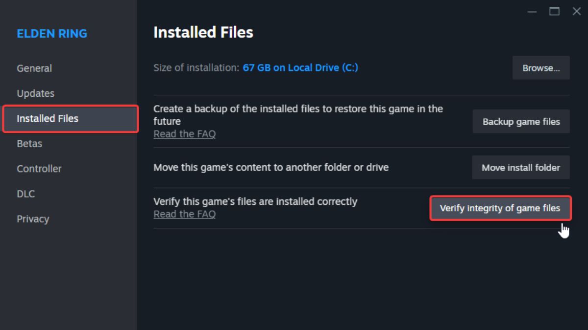This screenshot has width=588, height=330.
Task: Maximize the properties window
Action: pyautogui.click(x=554, y=11)
